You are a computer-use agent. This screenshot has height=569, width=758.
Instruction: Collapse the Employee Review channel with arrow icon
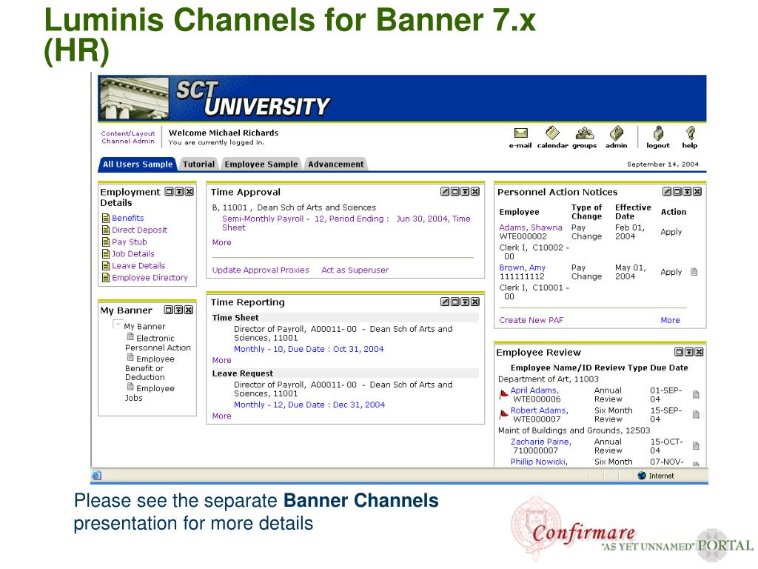pyautogui.click(x=689, y=352)
